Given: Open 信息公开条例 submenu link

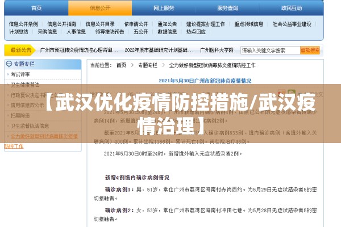Looking at the screenshot, I should coord(23,24).
